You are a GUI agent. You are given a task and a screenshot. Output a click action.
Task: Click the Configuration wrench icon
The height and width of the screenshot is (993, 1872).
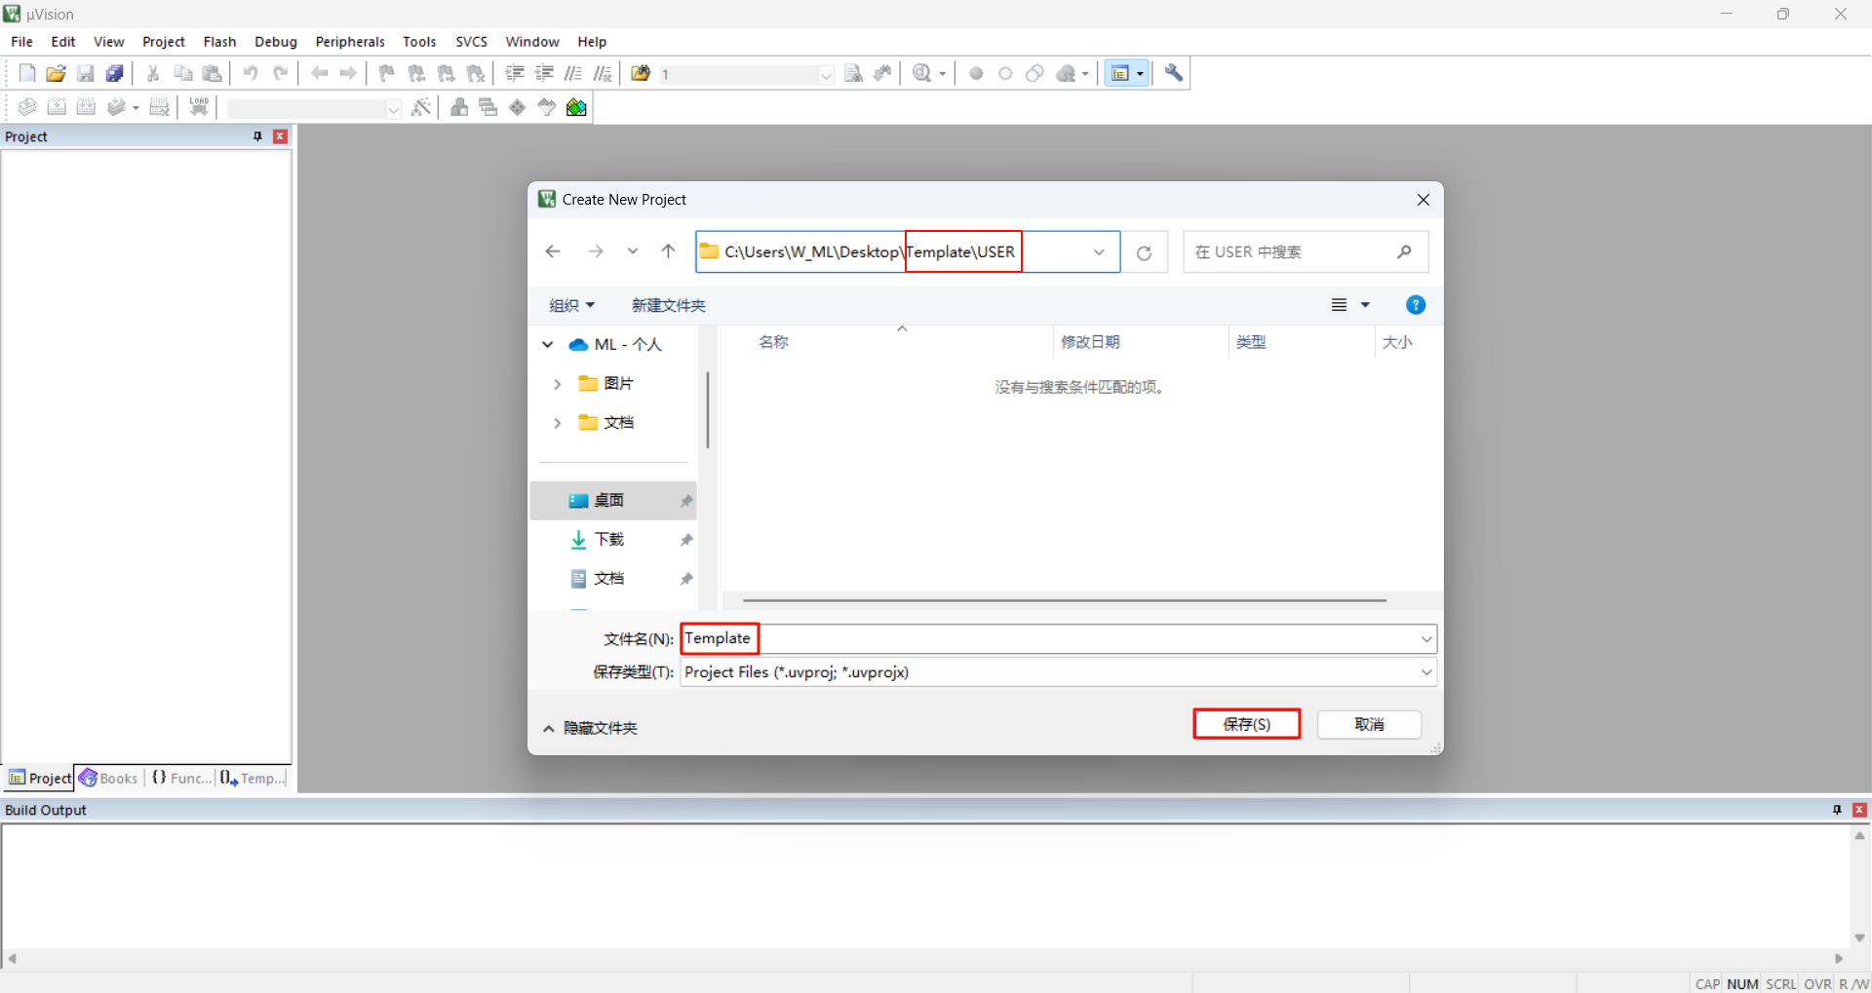(x=1174, y=73)
